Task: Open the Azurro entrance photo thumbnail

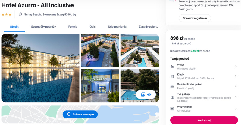Action: click(x=100, y=85)
